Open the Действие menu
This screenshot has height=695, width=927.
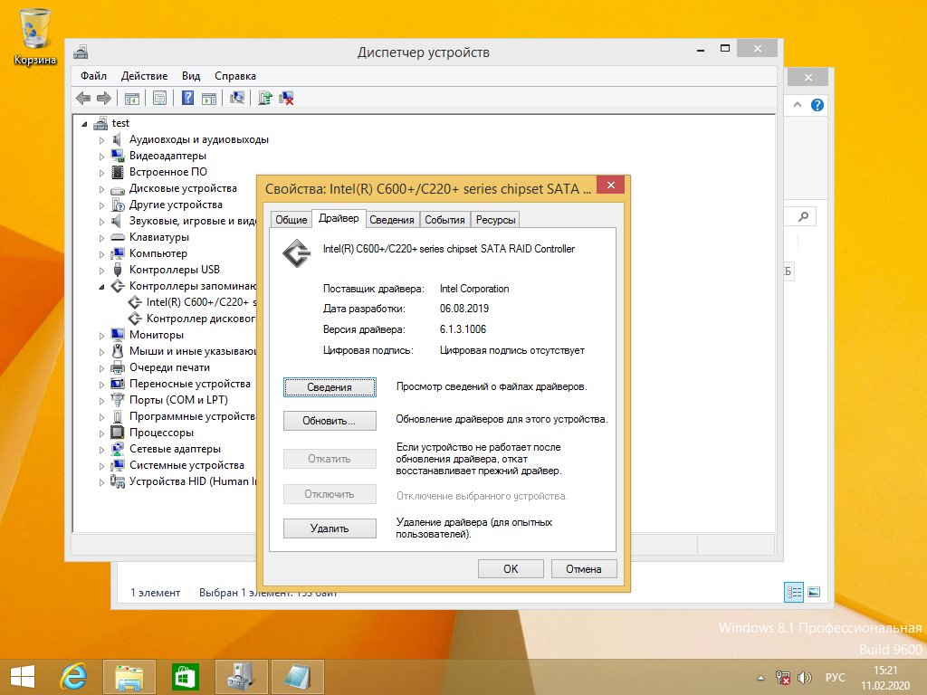(144, 76)
